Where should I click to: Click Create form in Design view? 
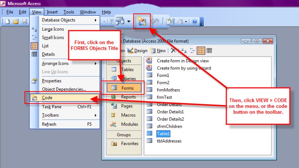[183, 61]
